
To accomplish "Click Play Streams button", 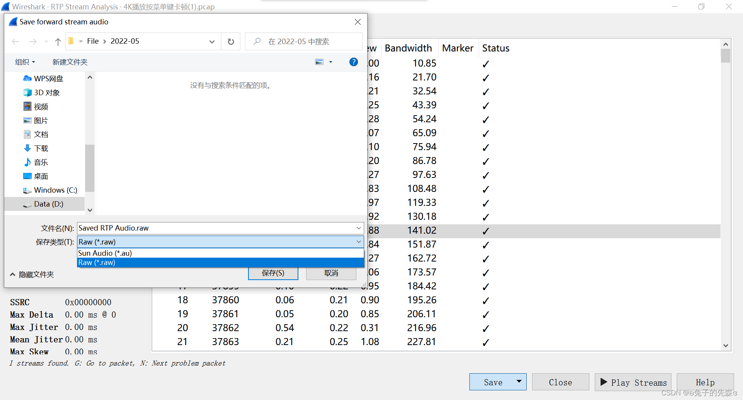I will click(633, 382).
